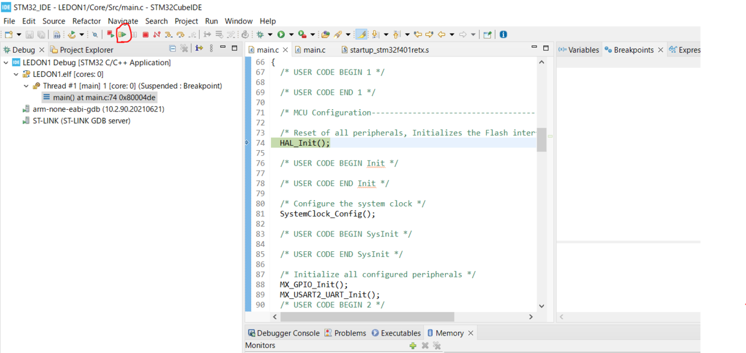746x353 pixels.
Task: Click the Search flashlight toolbar icon
Action: (x=338, y=34)
